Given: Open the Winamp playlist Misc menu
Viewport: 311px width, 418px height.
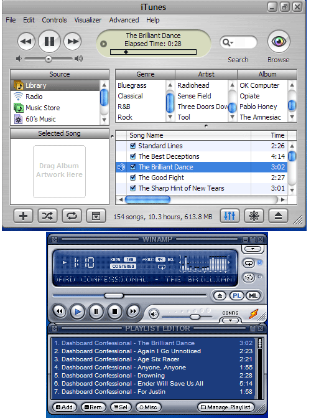Looking at the screenshot, I should tap(148, 407).
